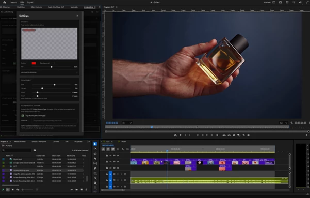Viewport: 310px width, 198px height.
Task: Toggle insert sequences as nests button in timeline
Action: (x=103, y=149)
